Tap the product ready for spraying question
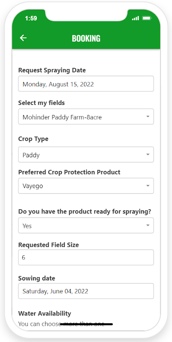This screenshot has height=342, width=172. (85, 212)
